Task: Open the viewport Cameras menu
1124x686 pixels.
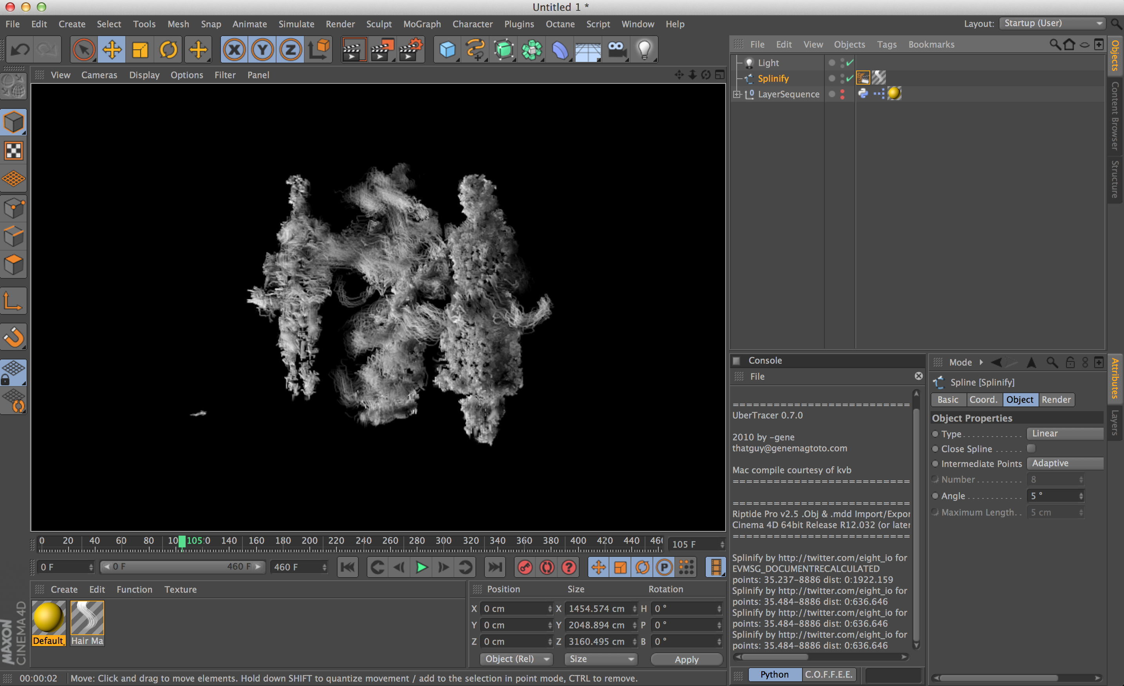Action: (99, 75)
